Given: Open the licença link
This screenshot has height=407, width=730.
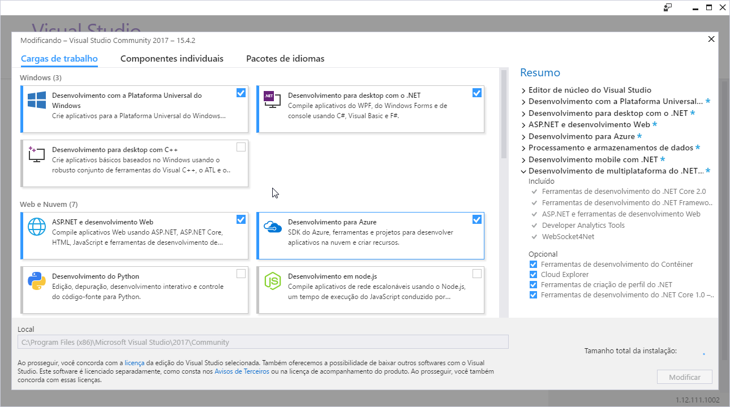Looking at the screenshot, I should (x=135, y=363).
